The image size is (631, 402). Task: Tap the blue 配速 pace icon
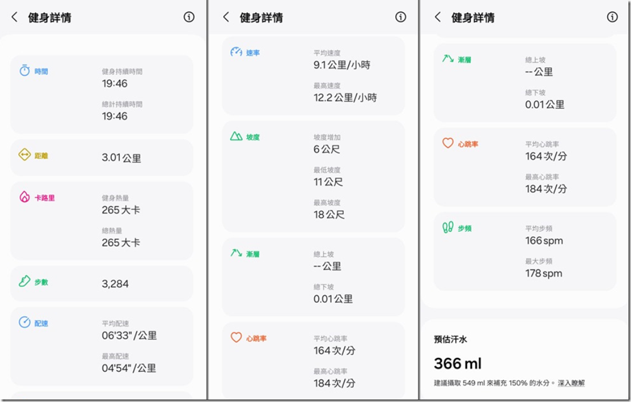(x=25, y=322)
